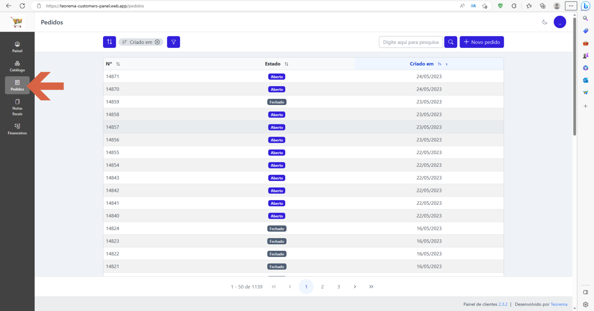Toggle dark mode with moon icon
The height and width of the screenshot is (311, 594).
(x=545, y=22)
